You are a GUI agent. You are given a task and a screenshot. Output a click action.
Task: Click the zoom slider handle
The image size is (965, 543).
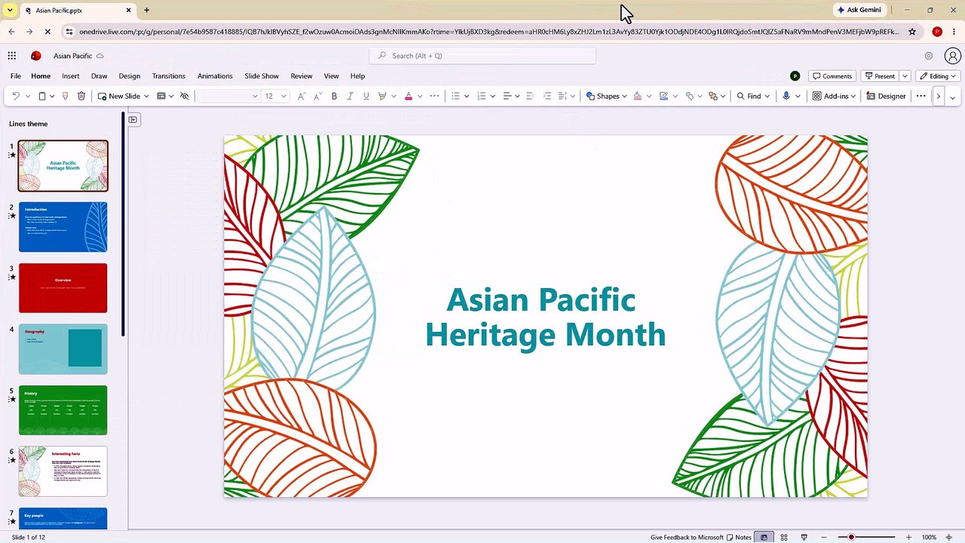point(851,538)
